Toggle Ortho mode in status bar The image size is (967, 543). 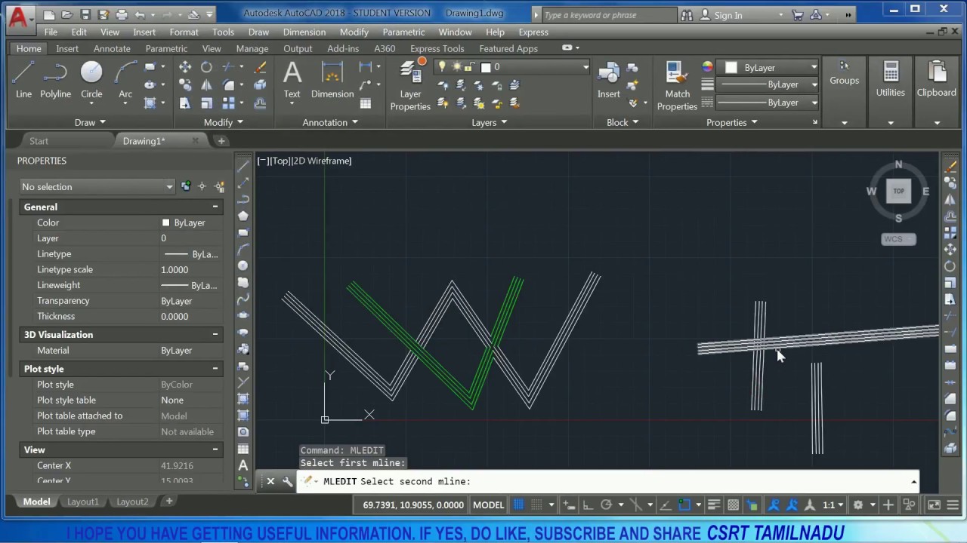[588, 505]
